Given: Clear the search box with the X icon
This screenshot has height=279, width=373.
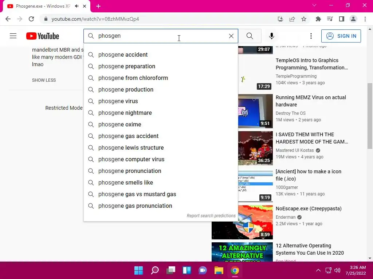Looking at the screenshot, I should click(231, 36).
